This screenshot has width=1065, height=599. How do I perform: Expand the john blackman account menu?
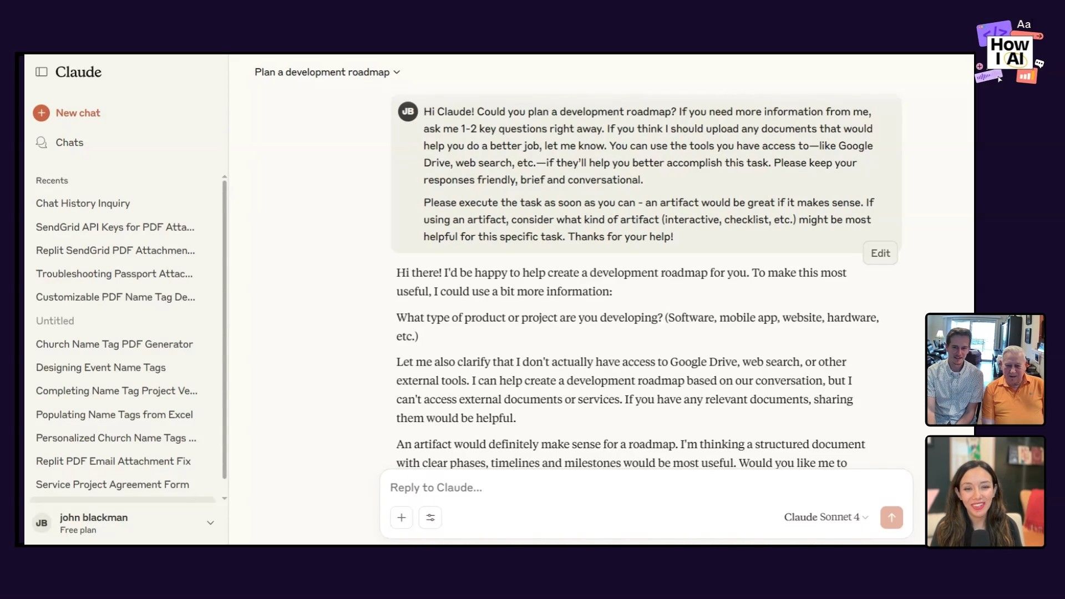point(210,522)
